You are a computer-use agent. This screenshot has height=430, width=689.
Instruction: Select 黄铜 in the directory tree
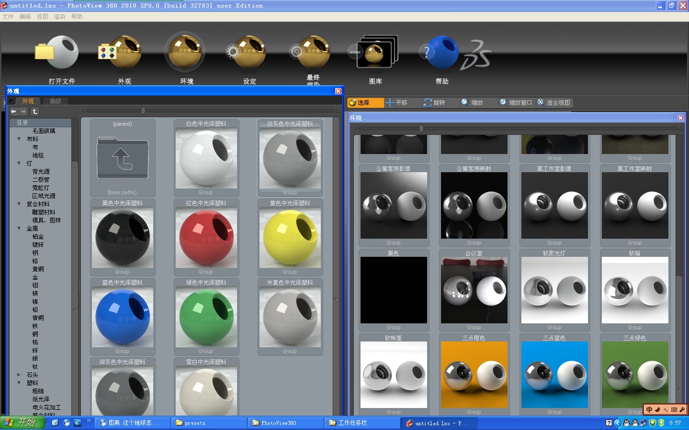38,269
